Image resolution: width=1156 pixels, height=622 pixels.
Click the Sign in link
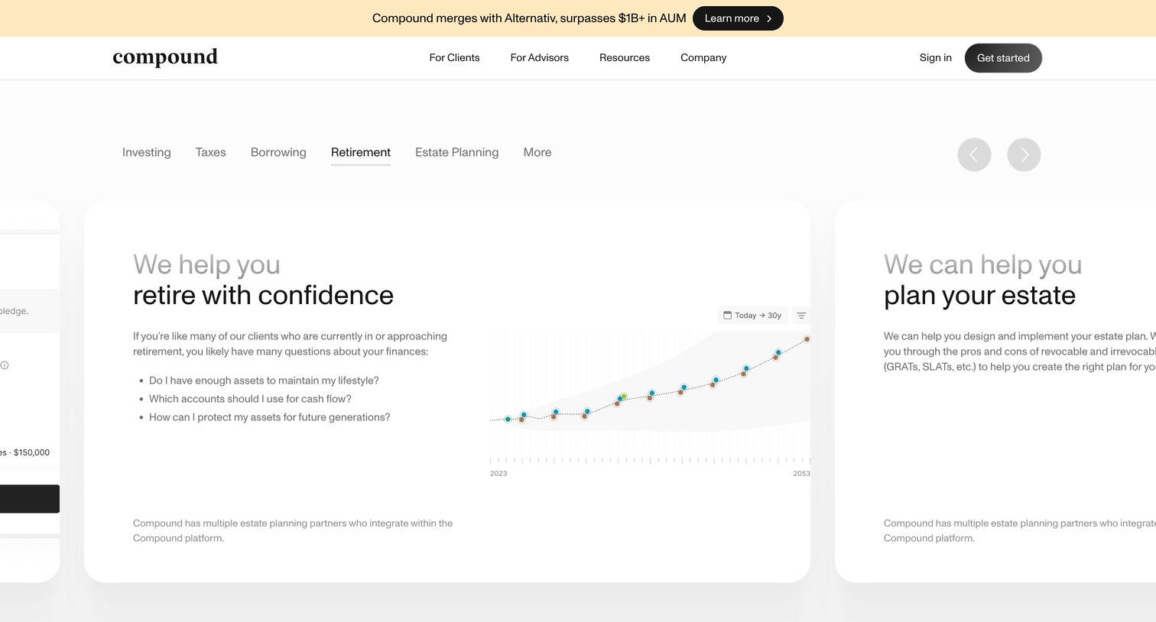click(x=936, y=58)
